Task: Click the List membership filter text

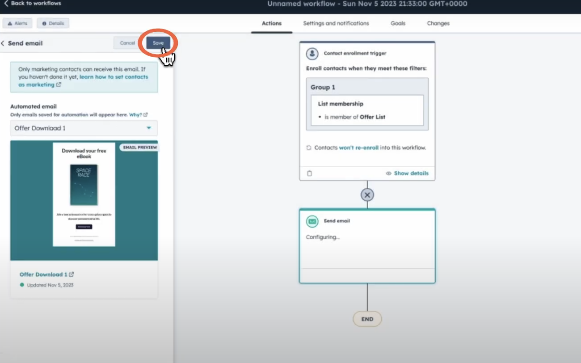Action: point(341,104)
